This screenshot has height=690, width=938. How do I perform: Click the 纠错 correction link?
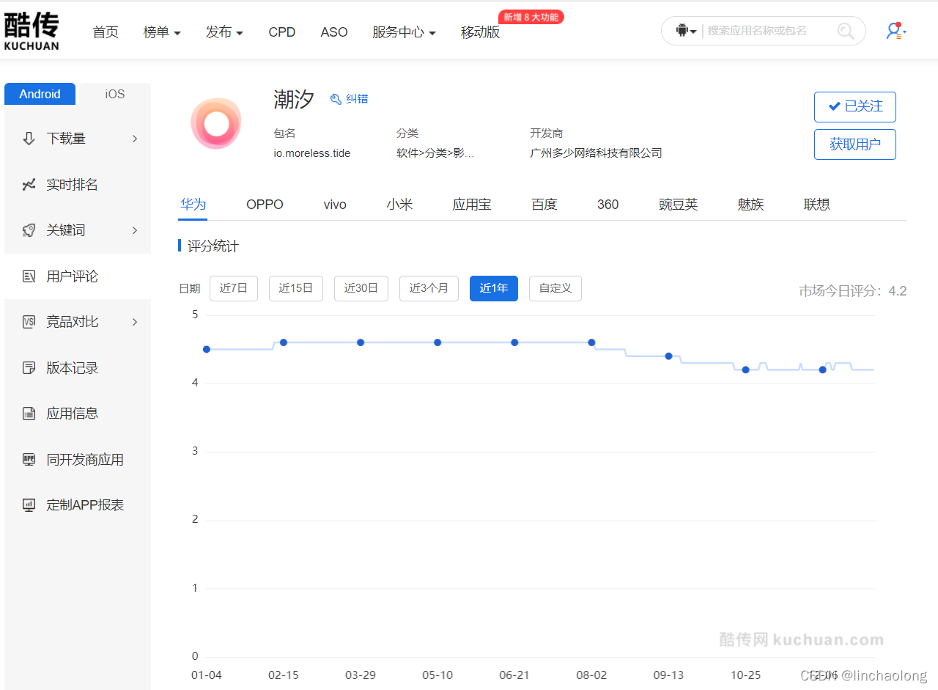coord(357,99)
